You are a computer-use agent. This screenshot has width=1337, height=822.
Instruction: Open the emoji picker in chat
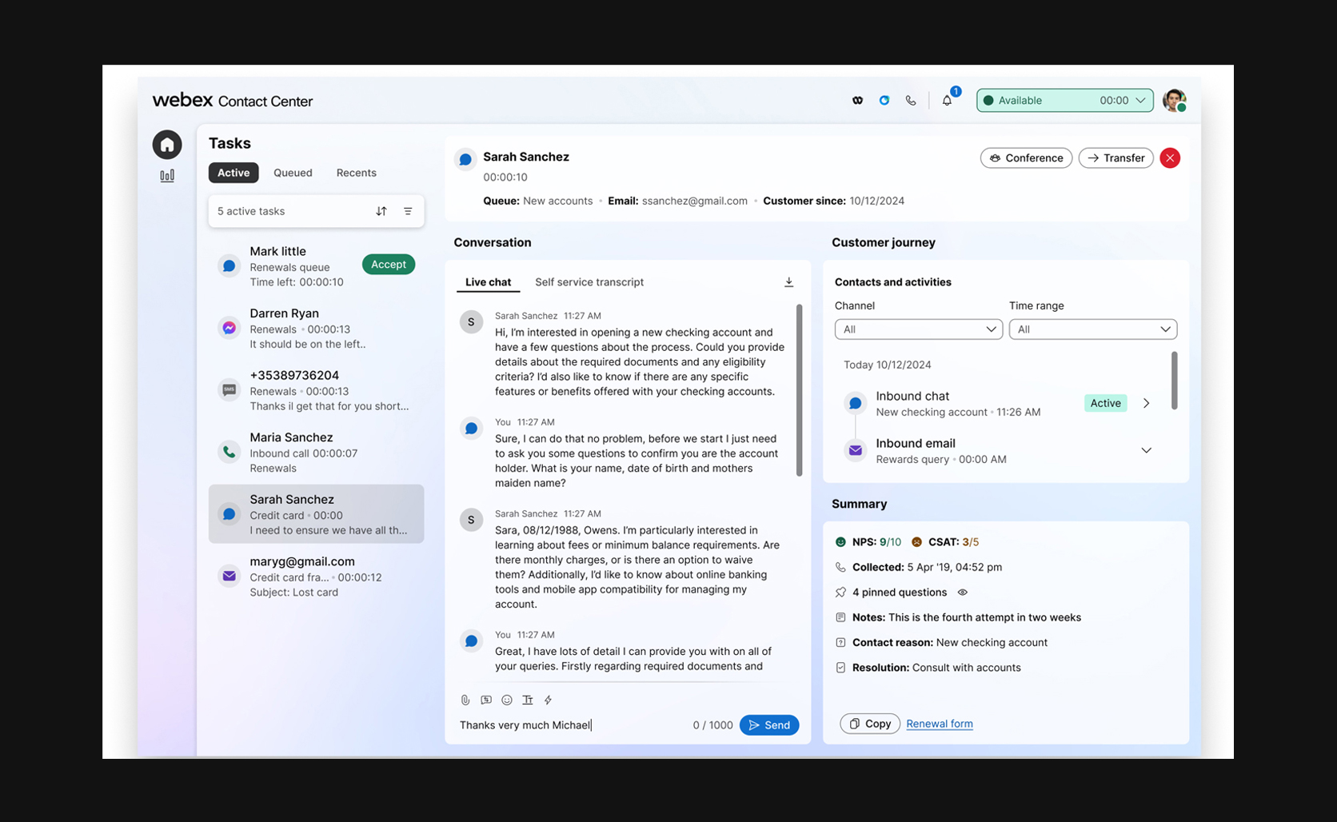[x=507, y=700]
